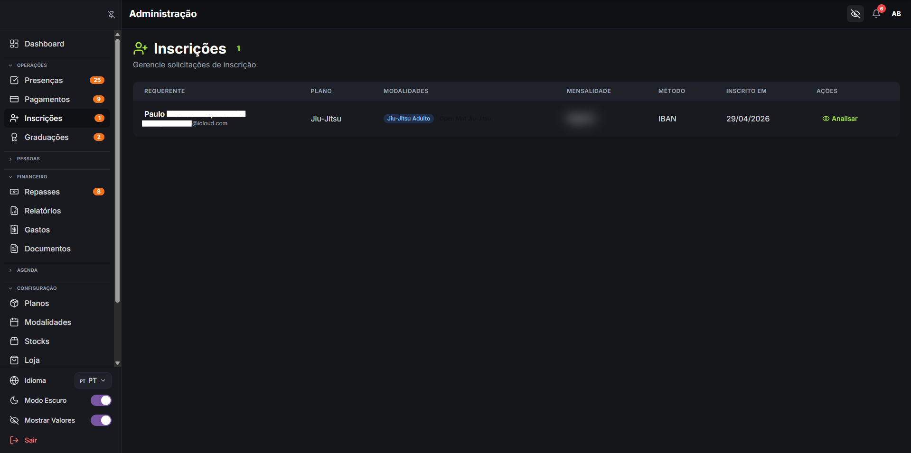The height and width of the screenshot is (453, 911).
Task: Open the Dashboard page
Action: (x=57, y=44)
